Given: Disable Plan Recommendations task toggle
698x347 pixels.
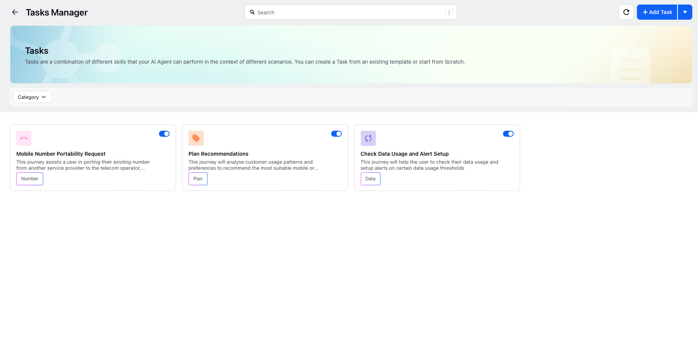Looking at the screenshot, I should click(336, 134).
